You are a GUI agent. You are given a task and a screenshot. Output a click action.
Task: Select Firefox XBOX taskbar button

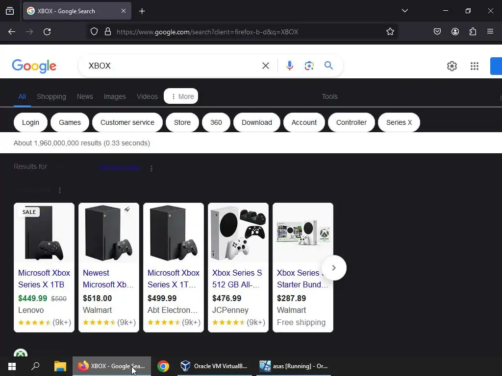click(x=112, y=366)
